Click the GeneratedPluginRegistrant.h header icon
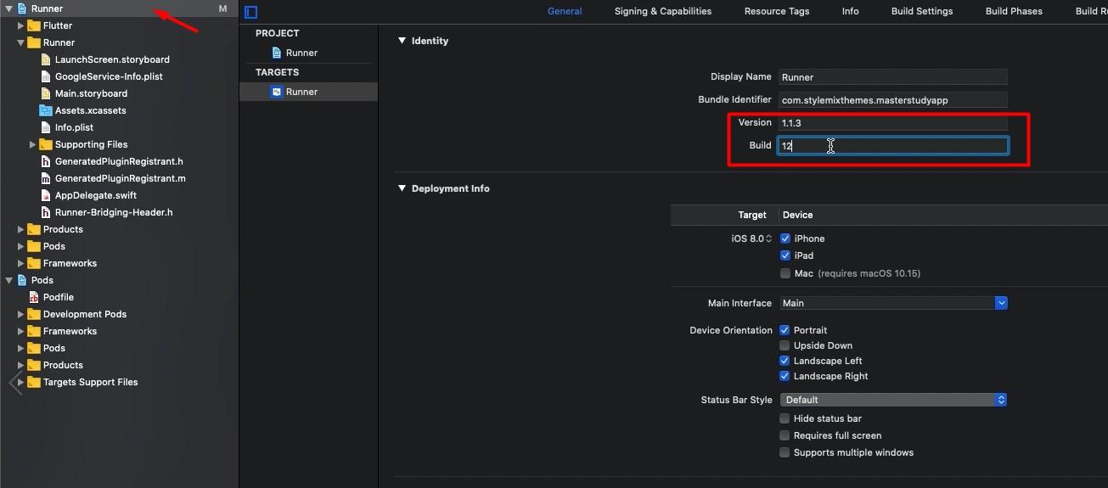The width and height of the screenshot is (1108, 488). (x=46, y=161)
